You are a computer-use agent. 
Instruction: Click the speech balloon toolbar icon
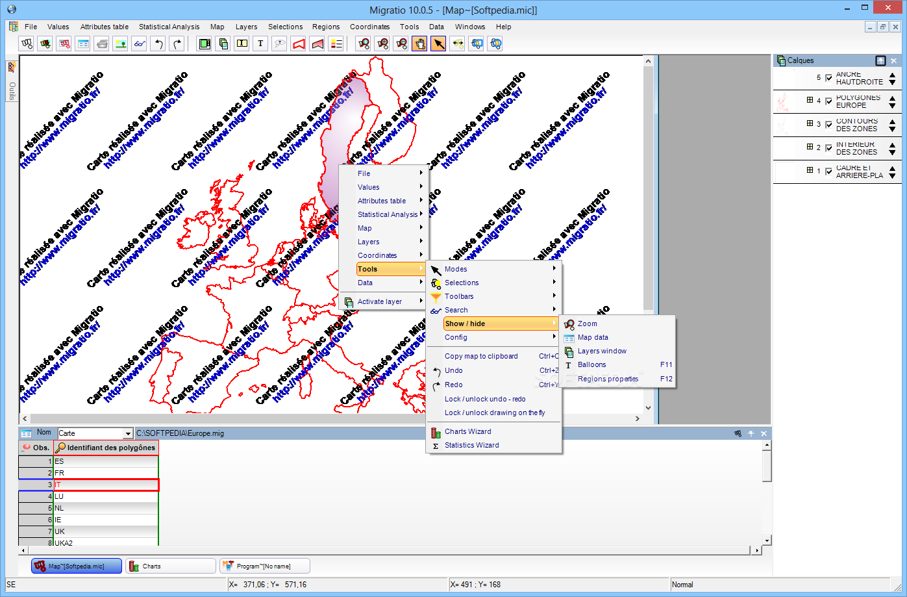(280, 44)
